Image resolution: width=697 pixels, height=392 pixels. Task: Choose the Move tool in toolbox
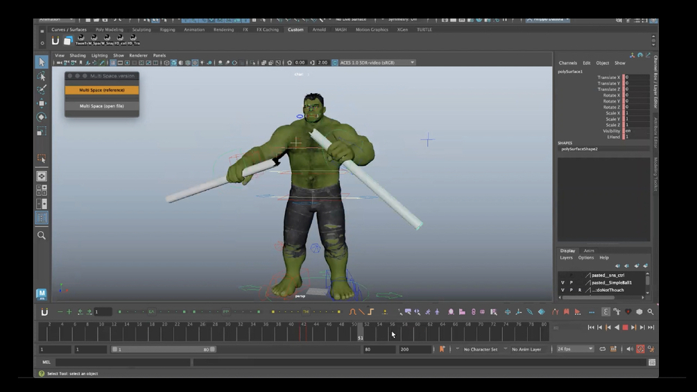point(42,103)
